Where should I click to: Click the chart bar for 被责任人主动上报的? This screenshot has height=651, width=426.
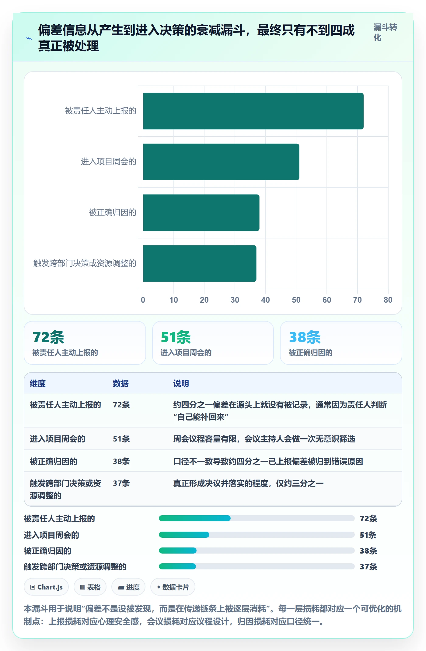(253, 111)
